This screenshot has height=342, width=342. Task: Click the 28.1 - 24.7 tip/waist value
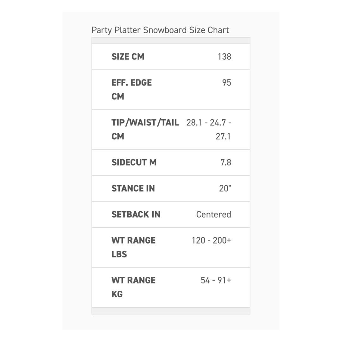coord(209,123)
